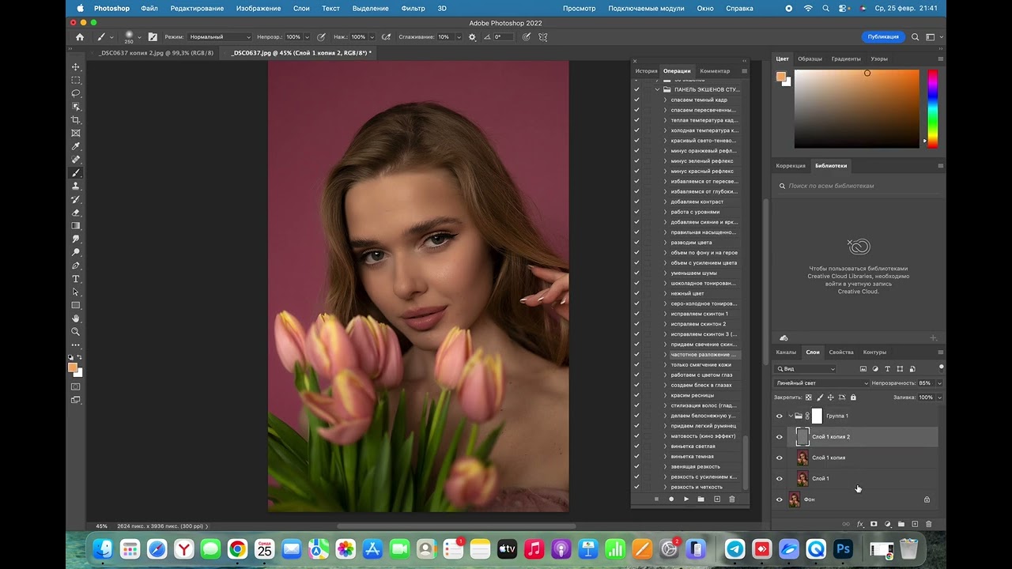Collapse the Группа 1 layer group
This screenshot has width=1012, height=569.
(x=790, y=416)
